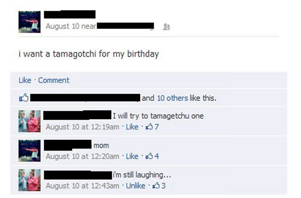Click the thumbs-up icon in the likes summary
This screenshot has height=198, width=301.
pyautogui.click(x=24, y=98)
